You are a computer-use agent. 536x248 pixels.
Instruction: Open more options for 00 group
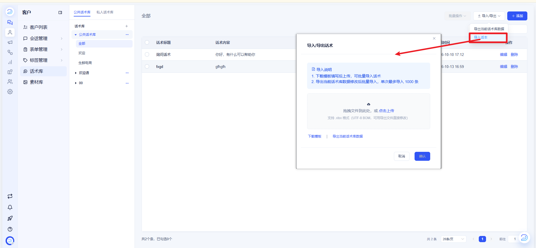click(x=127, y=83)
